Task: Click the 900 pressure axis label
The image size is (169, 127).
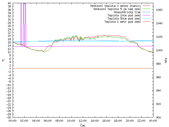Action: [158, 117]
